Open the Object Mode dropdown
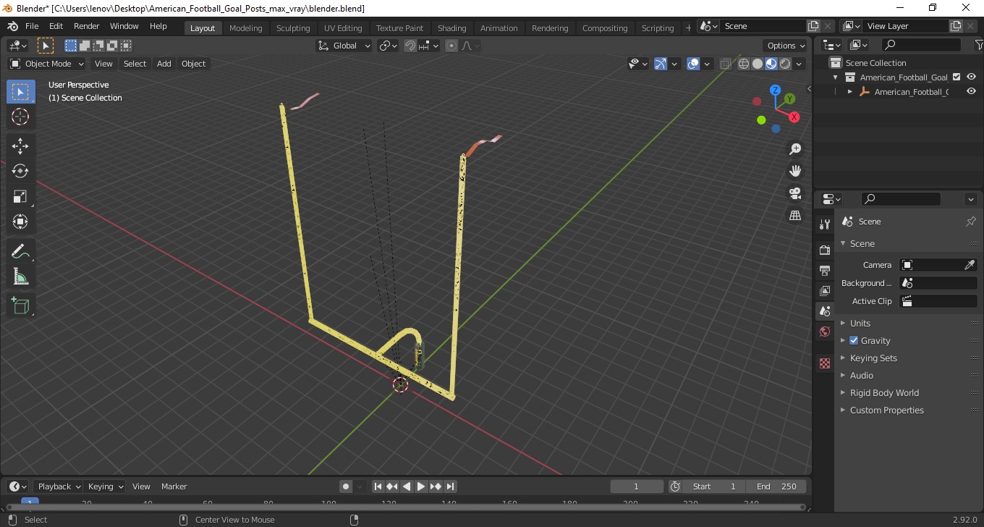The width and height of the screenshot is (984, 527). coord(47,64)
